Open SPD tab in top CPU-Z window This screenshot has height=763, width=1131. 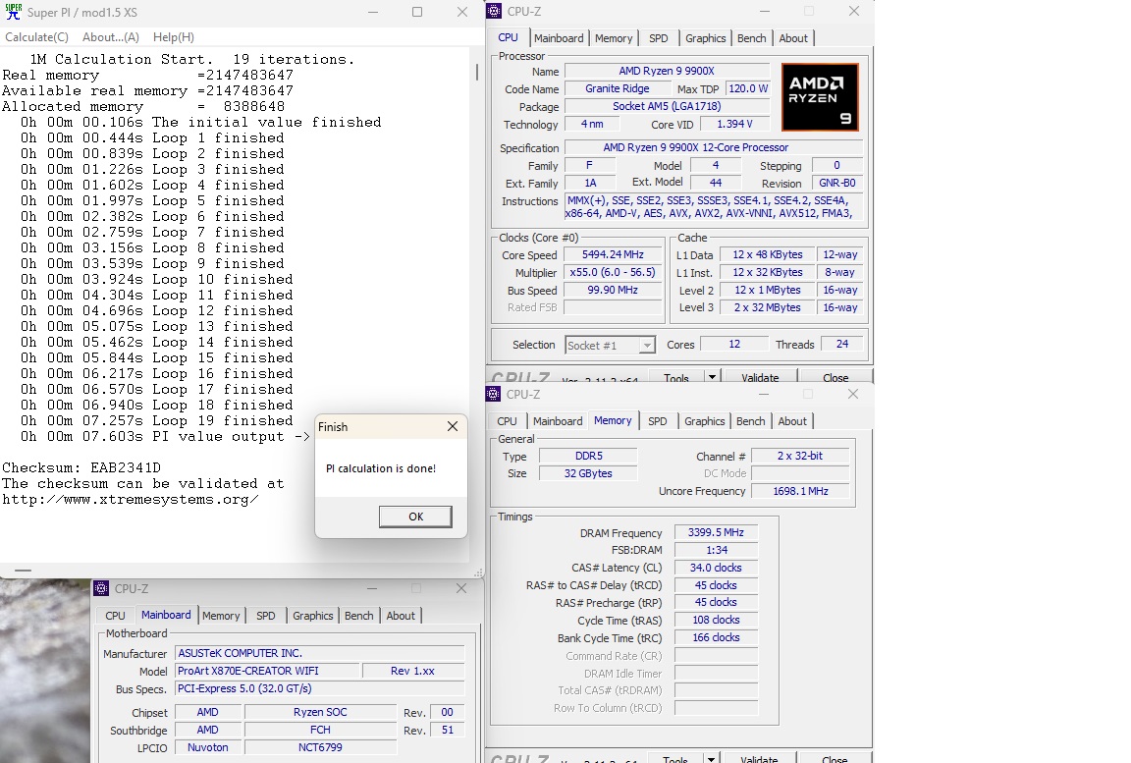[x=658, y=38]
